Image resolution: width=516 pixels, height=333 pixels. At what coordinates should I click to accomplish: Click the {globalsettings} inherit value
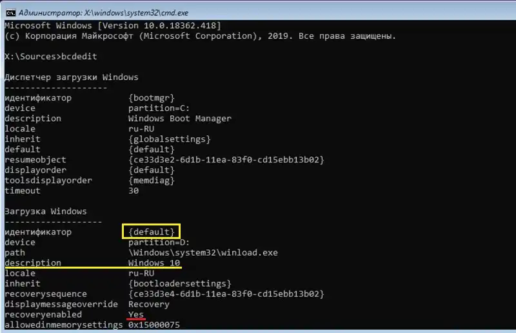170,139
